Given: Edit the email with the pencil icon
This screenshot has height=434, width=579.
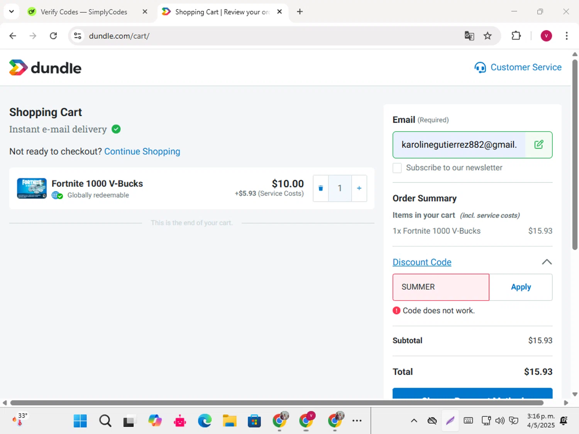Looking at the screenshot, I should (x=539, y=145).
